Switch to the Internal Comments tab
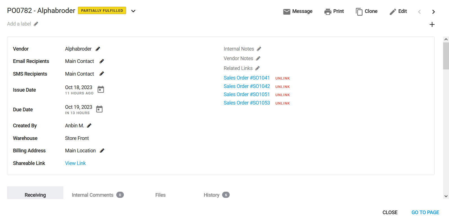Screen dimensions: 449x224 [97, 195]
